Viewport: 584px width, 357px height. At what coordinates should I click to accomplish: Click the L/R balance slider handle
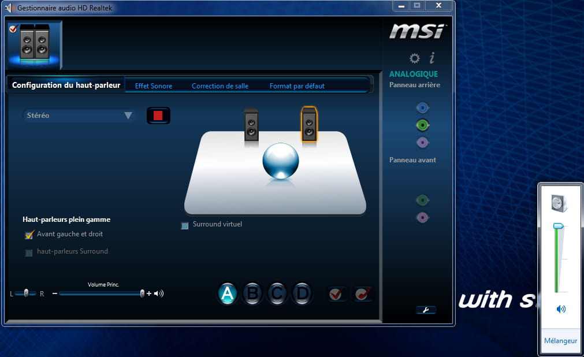pyautogui.click(x=26, y=293)
